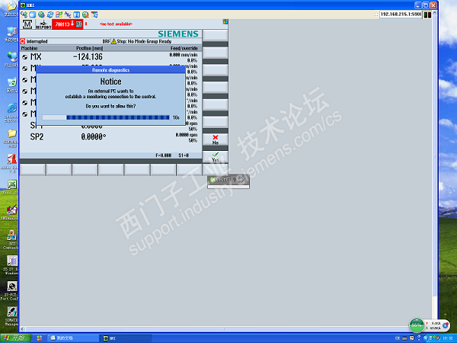Open the RCS Commander desktop icon
Viewport: 457px width, 343px height.
(x=11, y=239)
